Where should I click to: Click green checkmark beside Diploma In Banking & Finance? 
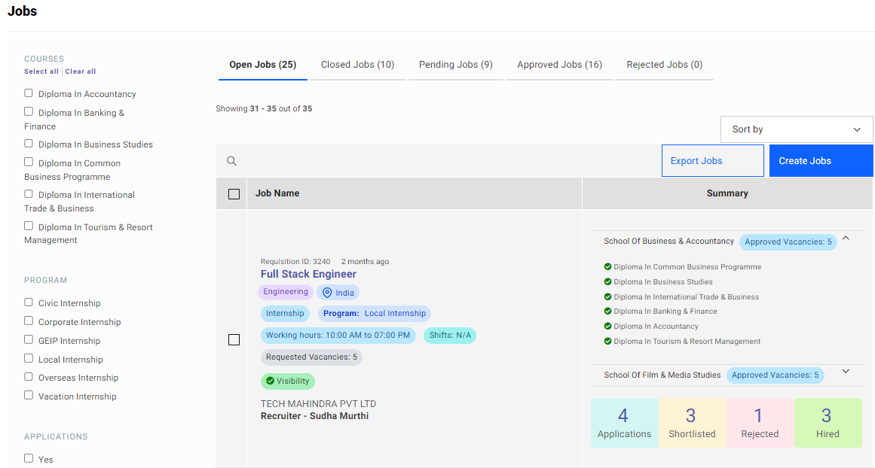[608, 311]
